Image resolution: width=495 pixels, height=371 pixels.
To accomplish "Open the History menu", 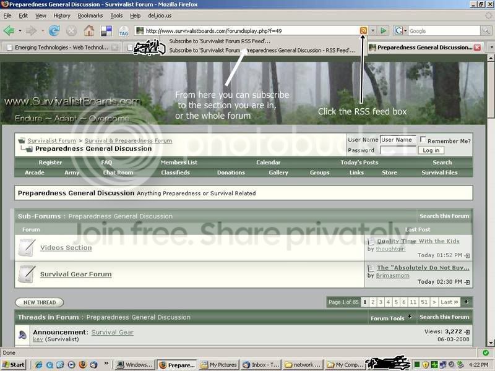I will [62, 15].
